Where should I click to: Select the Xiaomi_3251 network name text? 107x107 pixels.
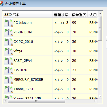click(x=23, y=89)
